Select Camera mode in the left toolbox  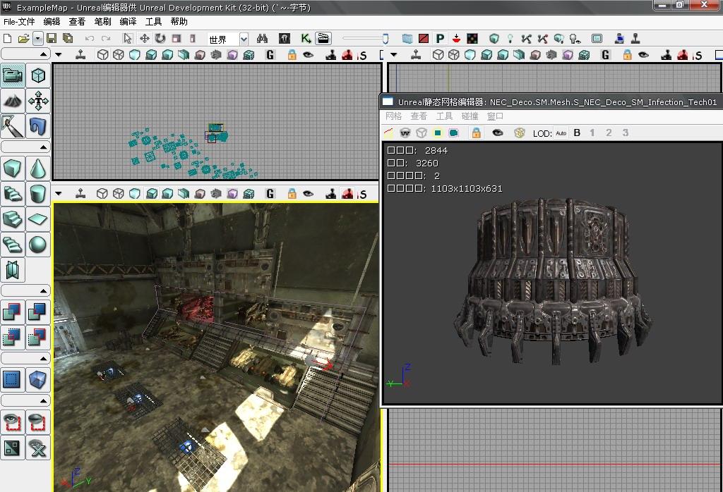pos(13,75)
